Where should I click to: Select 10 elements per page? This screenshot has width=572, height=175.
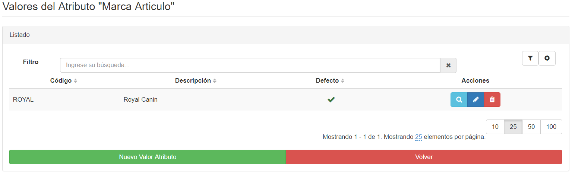(x=495, y=127)
